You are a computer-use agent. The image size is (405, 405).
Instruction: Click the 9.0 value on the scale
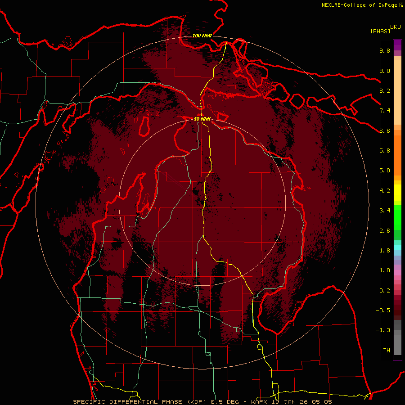click(x=385, y=71)
